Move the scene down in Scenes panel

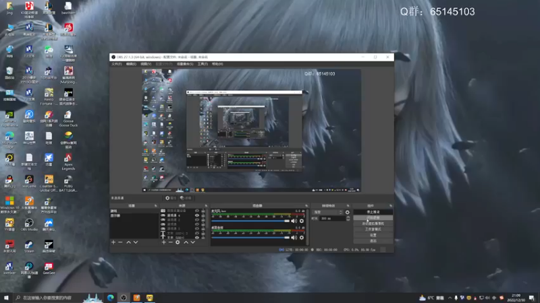tap(136, 242)
